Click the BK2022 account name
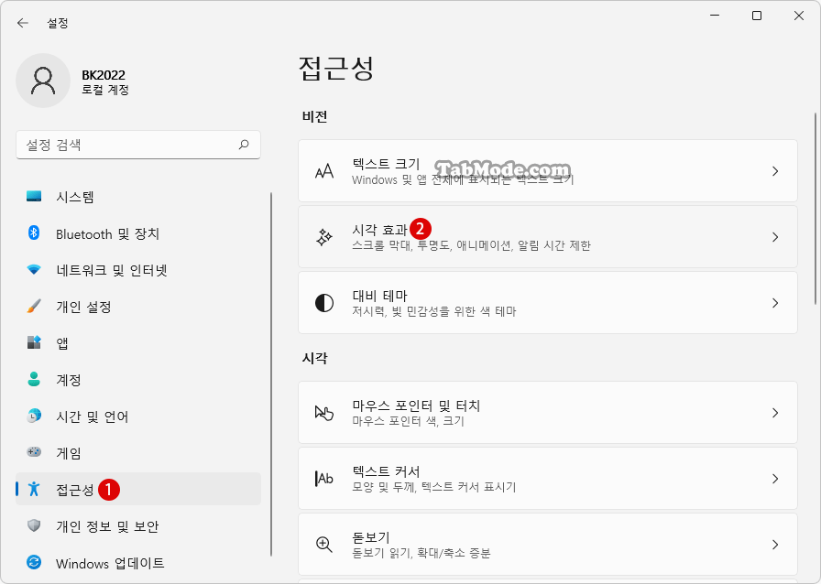This screenshot has height=584, width=821. click(x=104, y=75)
